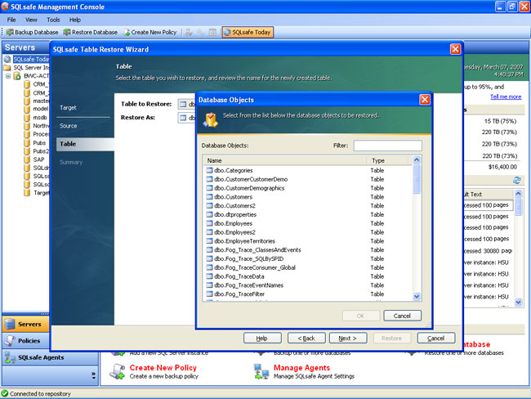Select dbo.Fog_Trace_ClassesAndEvents table icon
This screenshot has height=399, width=531.
(x=209, y=250)
